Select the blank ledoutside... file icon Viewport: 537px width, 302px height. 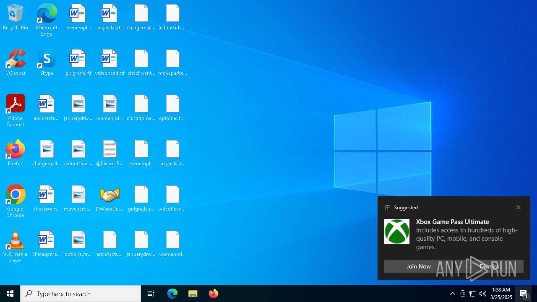coord(173,18)
